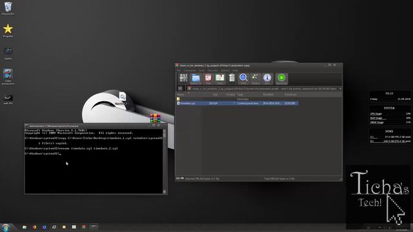Open the Commands menu in WinRAR
413x232 pixels.
(x=190, y=70)
